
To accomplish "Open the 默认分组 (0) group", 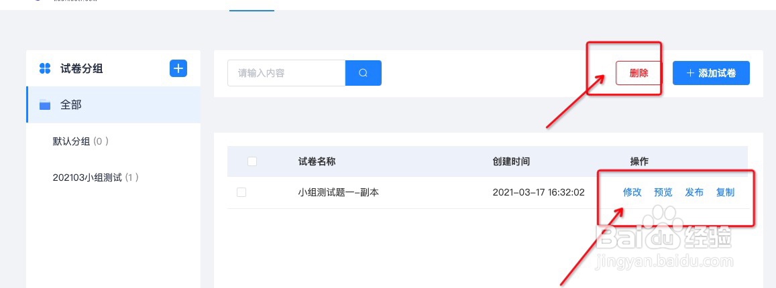I will (80, 141).
